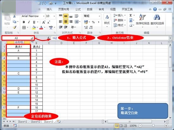Viewport: 174px width, 130px height.
Task: Click the Increase Font Size icon
Action: click(44, 22)
